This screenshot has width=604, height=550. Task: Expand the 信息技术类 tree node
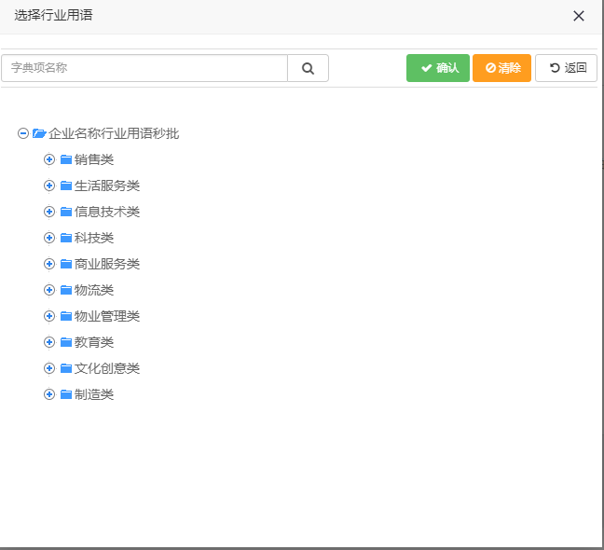(49, 212)
